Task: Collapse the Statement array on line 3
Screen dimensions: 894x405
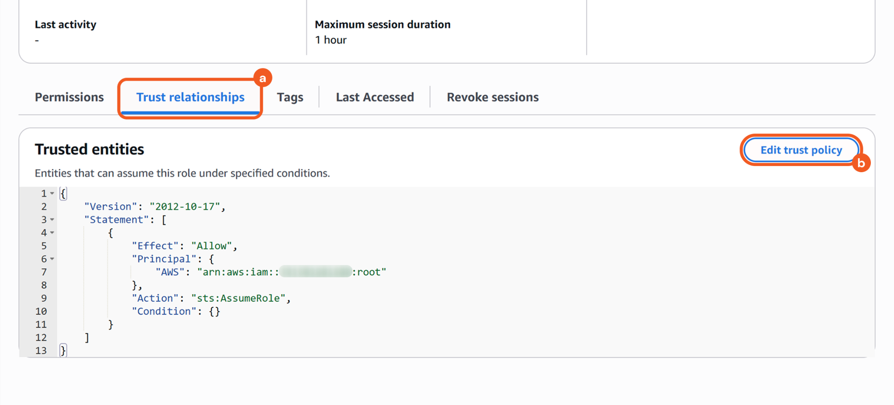Action: pos(52,220)
